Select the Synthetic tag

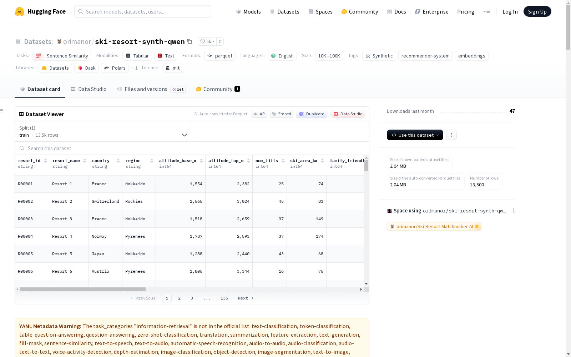coord(379,56)
